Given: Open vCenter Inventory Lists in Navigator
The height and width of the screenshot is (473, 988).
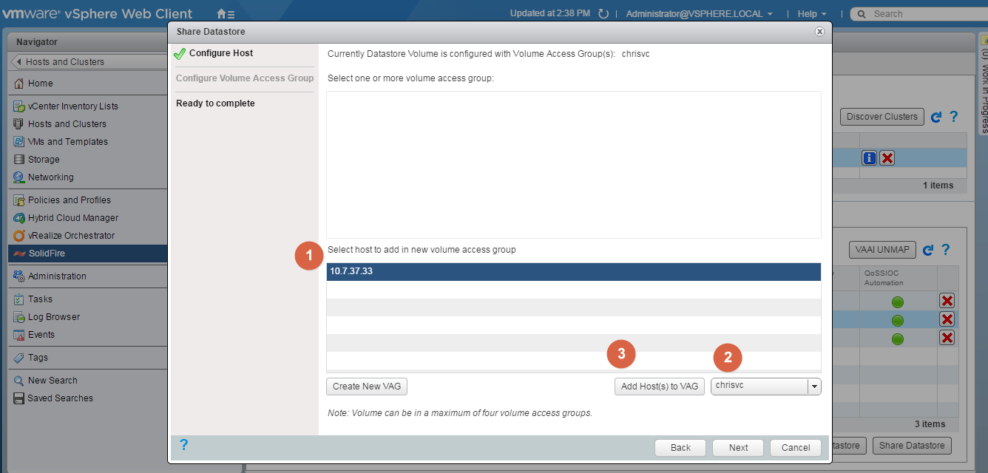Looking at the screenshot, I should (72, 106).
